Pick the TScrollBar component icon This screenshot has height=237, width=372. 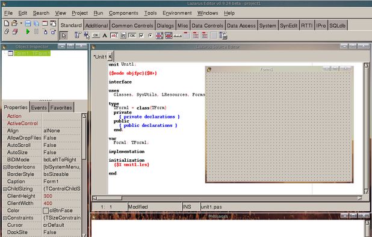click(x=178, y=35)
